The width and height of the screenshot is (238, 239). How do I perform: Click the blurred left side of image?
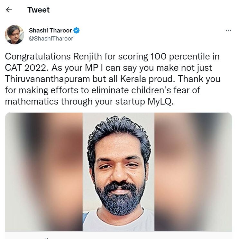pos(44,172)
